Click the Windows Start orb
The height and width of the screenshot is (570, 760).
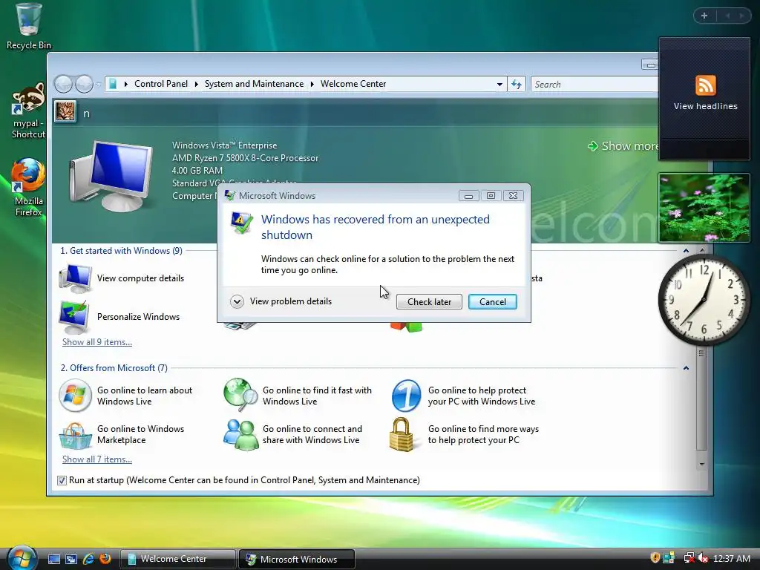(x=22, y=558)
